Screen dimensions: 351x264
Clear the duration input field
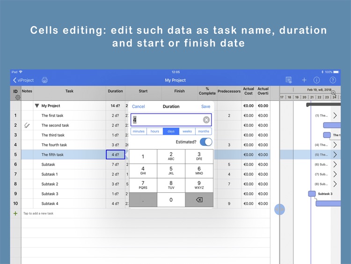206,120
